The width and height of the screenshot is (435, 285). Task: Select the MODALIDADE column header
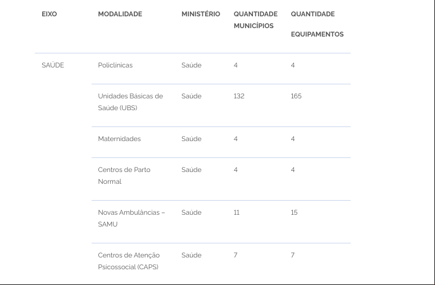pos(120,14)
